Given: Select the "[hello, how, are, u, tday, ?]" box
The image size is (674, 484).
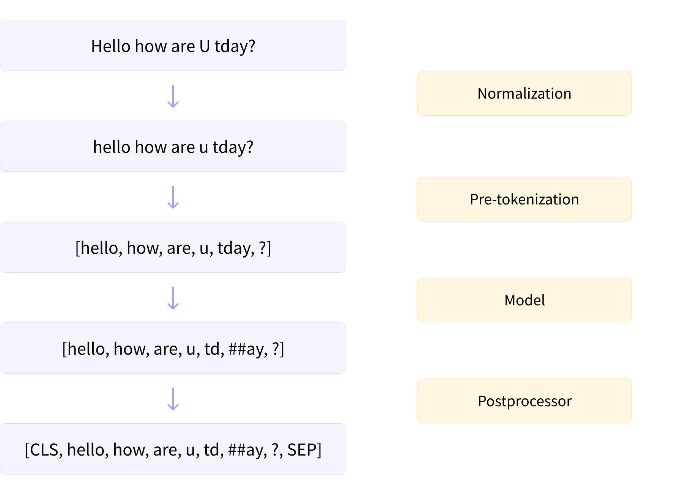Looking at the screenshot, I should [x=173, y=247].
